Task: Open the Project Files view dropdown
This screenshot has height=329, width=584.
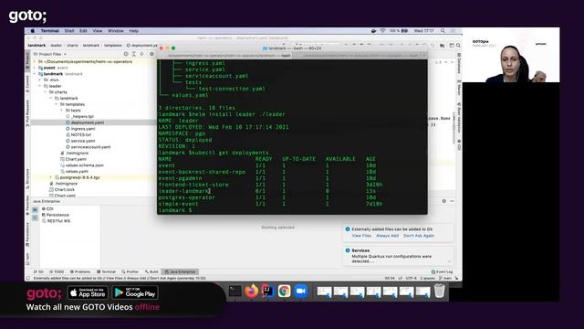Action: click(x=50, y=54)
